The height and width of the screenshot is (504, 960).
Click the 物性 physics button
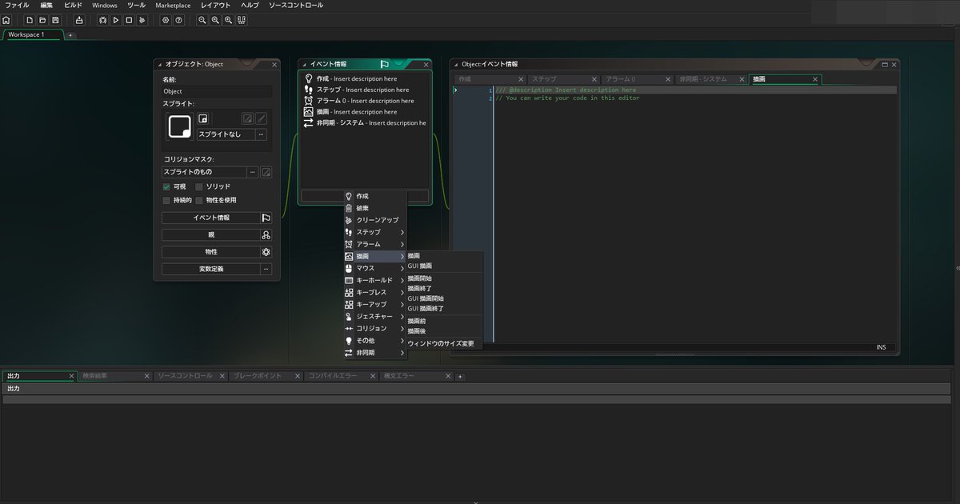click(211, 252)
